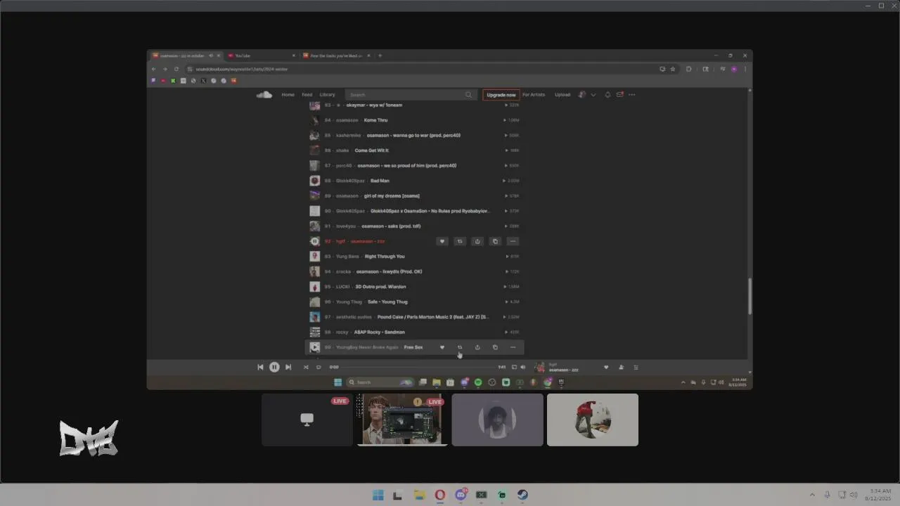Click the search magnifier icon in SoundCloud
This screenshot has width=900, height=506.
[469, 94]
